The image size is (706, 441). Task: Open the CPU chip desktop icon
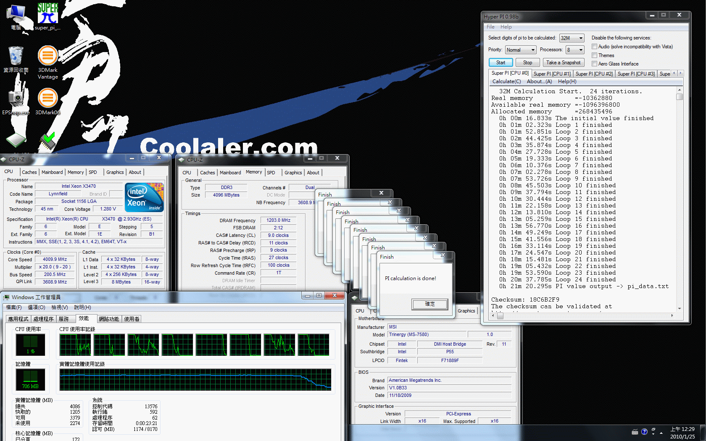pyautogui.click(x=16, y=140)
